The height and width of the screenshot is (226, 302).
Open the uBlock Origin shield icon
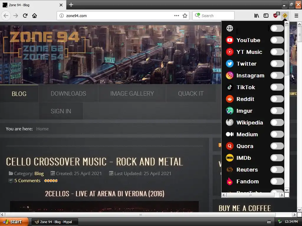pyautogui.click(x=276, y=15)
